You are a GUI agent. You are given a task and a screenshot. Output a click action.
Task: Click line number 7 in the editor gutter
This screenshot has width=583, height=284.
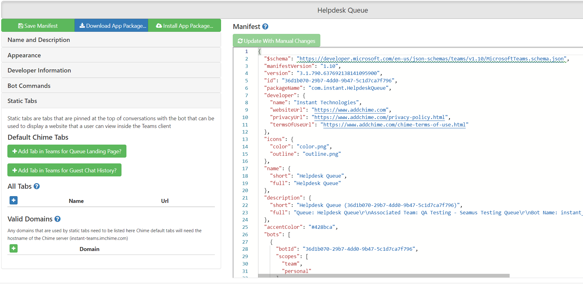point(246,95)
